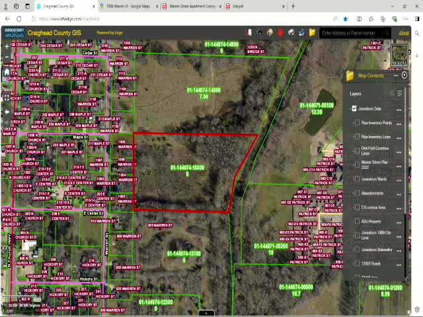Collapse the Map Contents panel
Image resolution: width=423 pixels, height=317 pixels.
(x=404, y=75)
